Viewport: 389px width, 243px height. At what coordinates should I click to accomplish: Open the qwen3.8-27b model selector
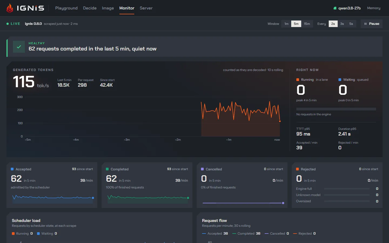click(347, 8)
